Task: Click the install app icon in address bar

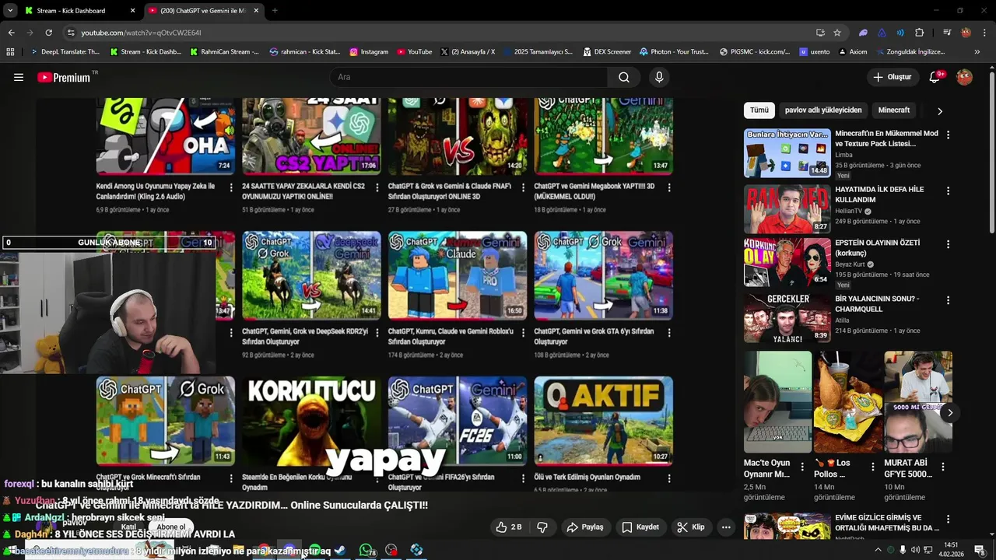Action: (820, 33)
